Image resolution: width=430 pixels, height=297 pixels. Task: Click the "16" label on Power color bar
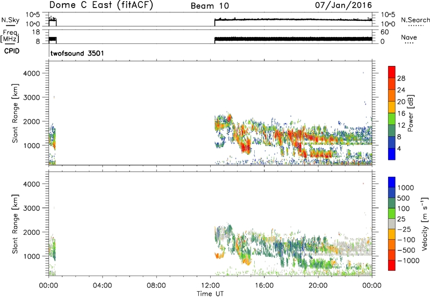click(x=401, y=114)
